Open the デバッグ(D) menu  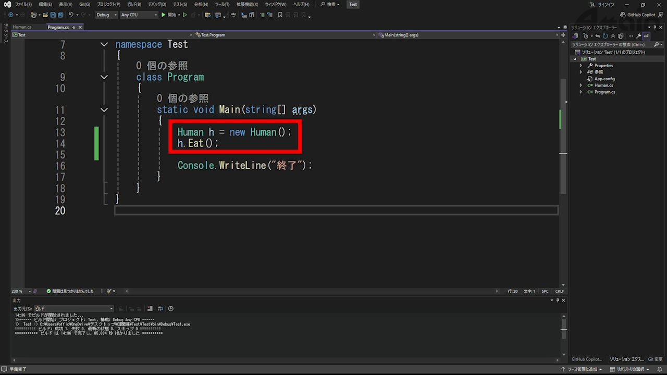click(x=157, y=4)
